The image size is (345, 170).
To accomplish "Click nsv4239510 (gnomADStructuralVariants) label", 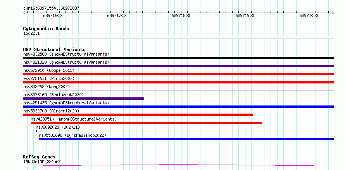I will [74, 119].
